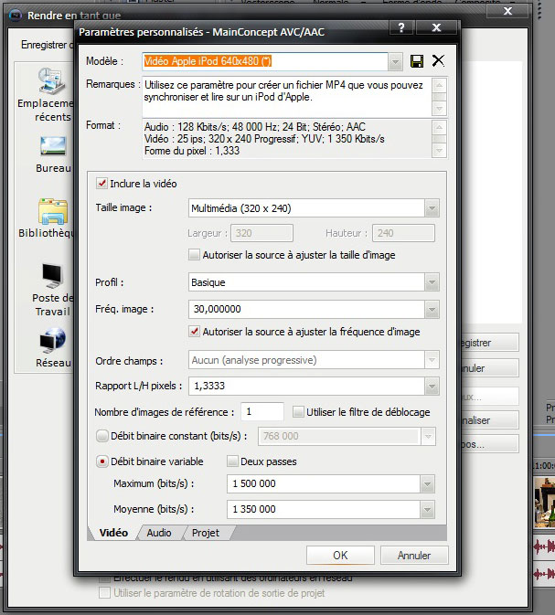Switch to the Audio tab
The width and height of the screenshot is (555, 615).
[159, 533]
